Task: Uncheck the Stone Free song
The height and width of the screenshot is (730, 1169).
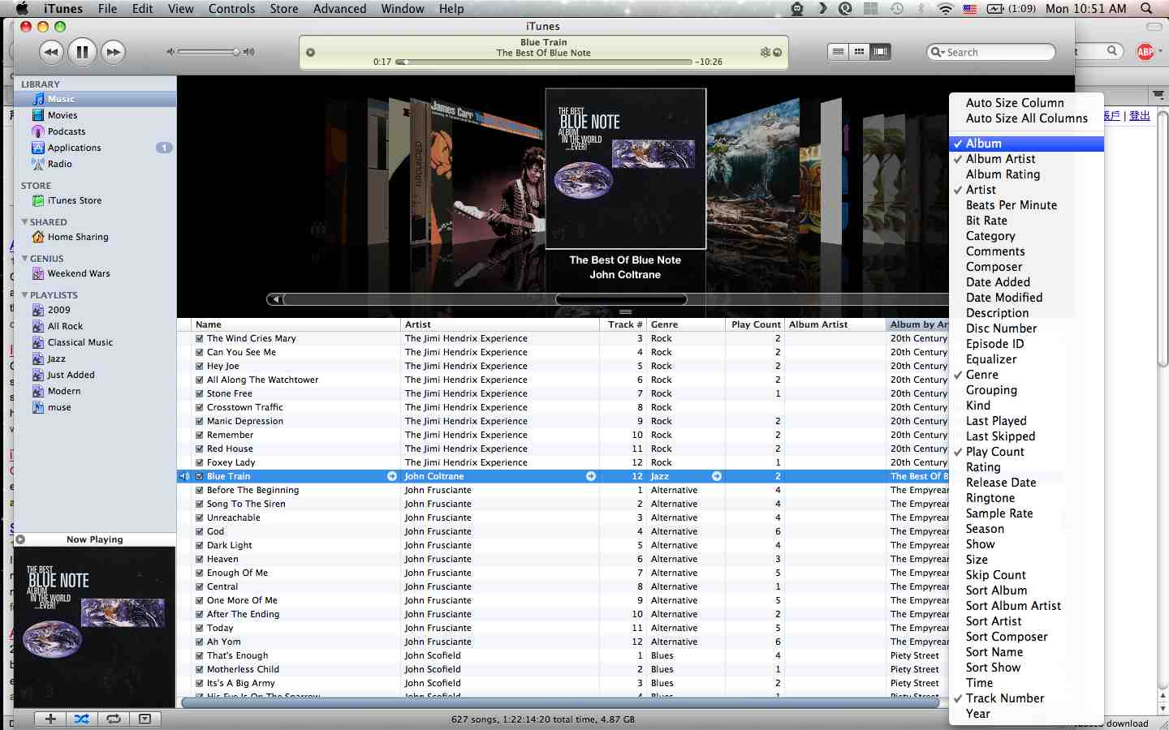Action: click(x=200, y=393)
